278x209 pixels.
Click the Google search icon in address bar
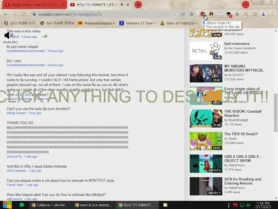(x=174, y=14)
